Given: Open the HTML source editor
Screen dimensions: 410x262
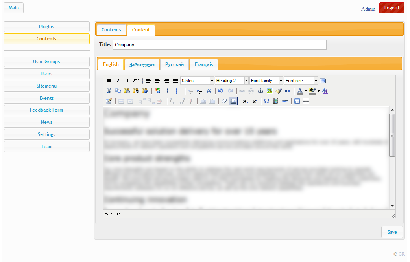Looking at the screenshot, I should click(288, 91).
